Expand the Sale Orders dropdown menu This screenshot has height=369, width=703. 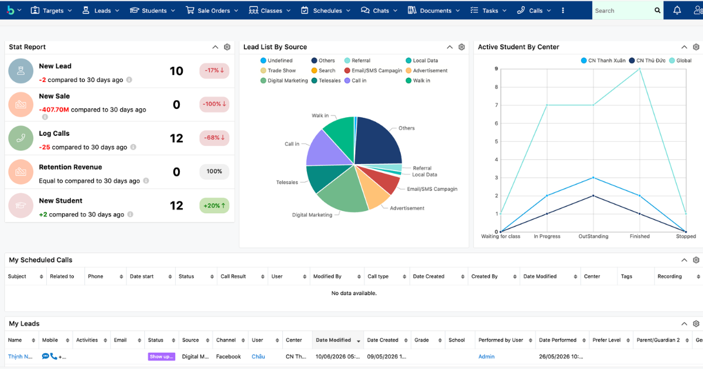pyautogui.click(x=211, y=11)
